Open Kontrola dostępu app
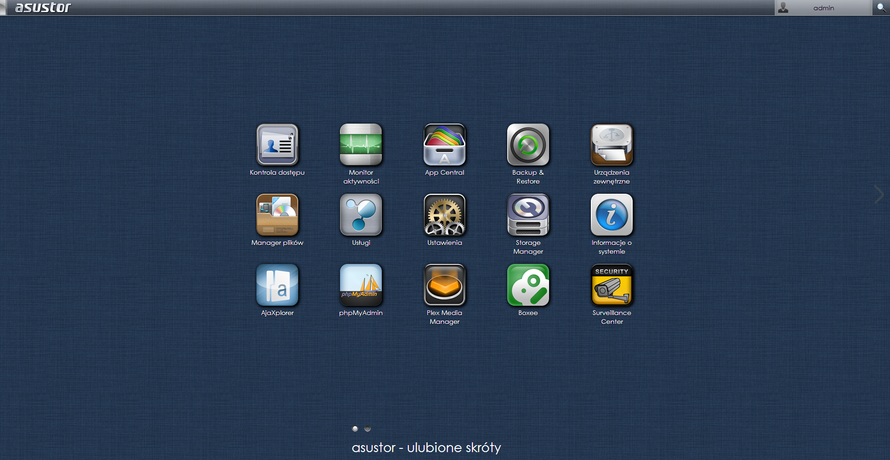Image resolution: width=890 pixels, height=460 pixels. coord(277,145)
